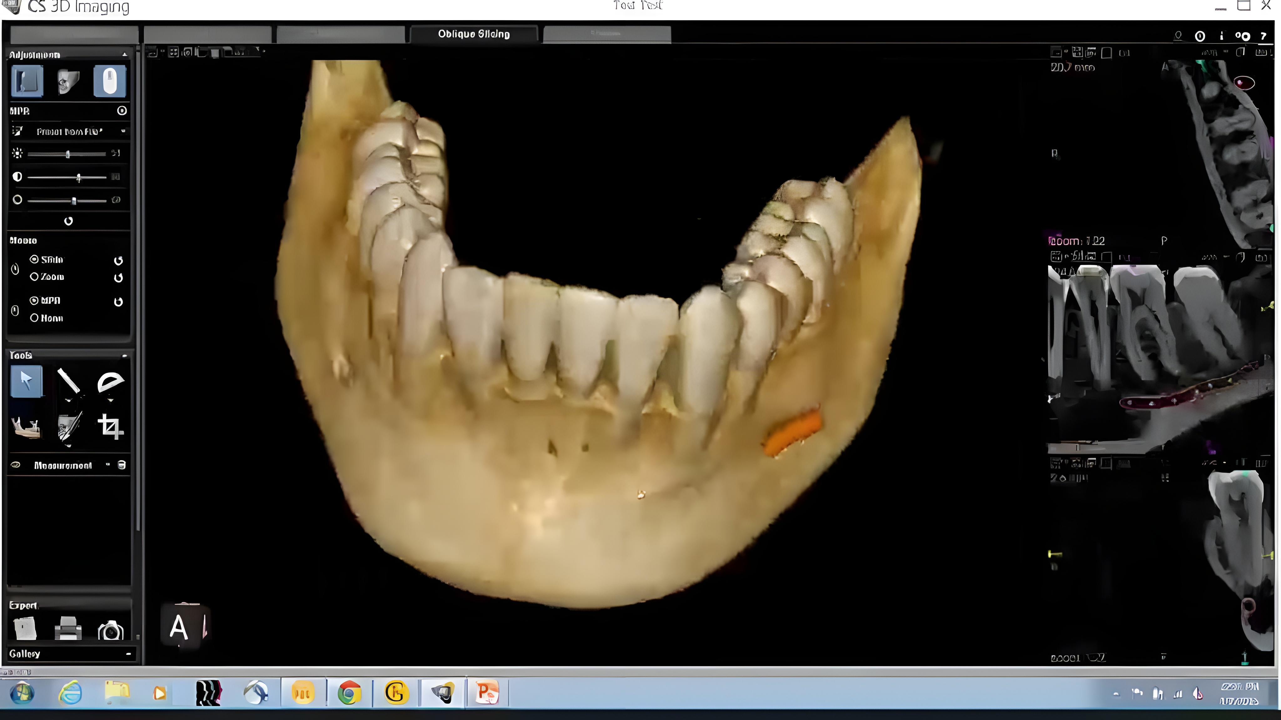1281x720 pixels.
Task: Select the arrow pointer tool
Action: point(26,381)
